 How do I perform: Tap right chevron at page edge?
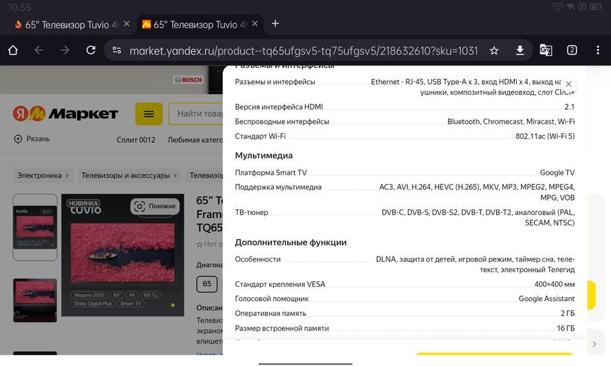pyautogui.click(x=594, y=344)
